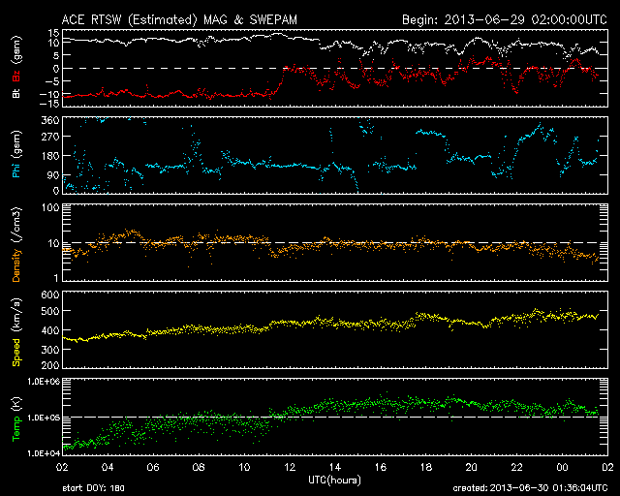Screen dimensions: 620x496
Task: Click the "-10" tick on the Bt Bz axis
Action: 49,94
